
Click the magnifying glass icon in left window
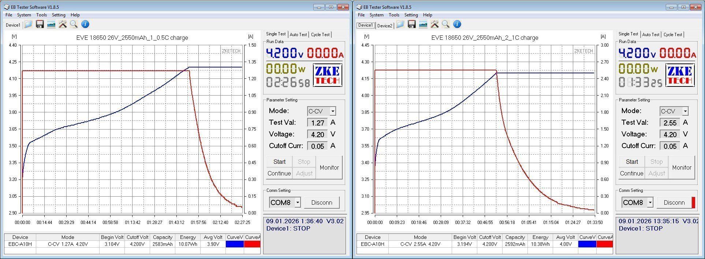[x=74, y=24]
